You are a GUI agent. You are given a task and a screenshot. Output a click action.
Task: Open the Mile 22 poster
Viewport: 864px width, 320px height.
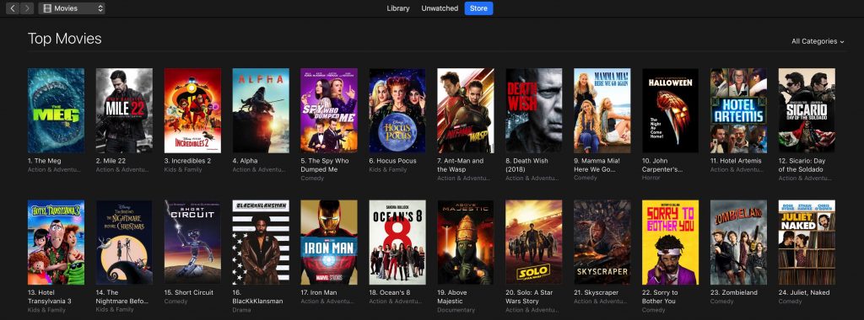tap(124, 110)
